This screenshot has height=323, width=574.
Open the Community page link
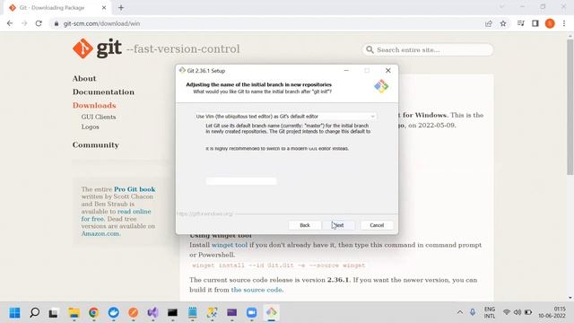click(x=96, y=145)
